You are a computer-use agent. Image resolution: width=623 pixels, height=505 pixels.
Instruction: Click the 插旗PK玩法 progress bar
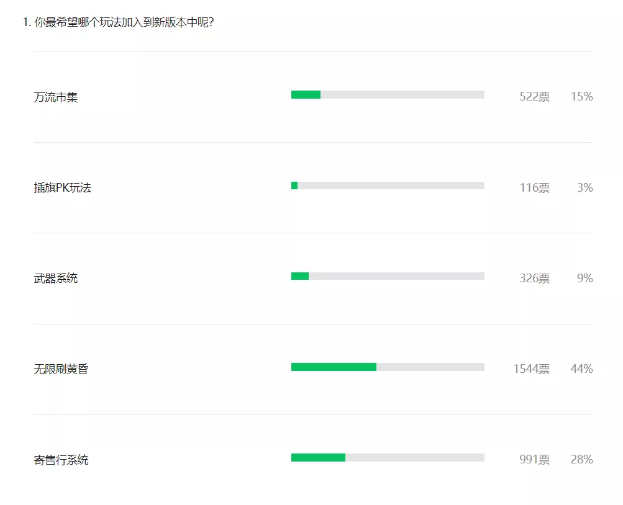click(388, 185)
